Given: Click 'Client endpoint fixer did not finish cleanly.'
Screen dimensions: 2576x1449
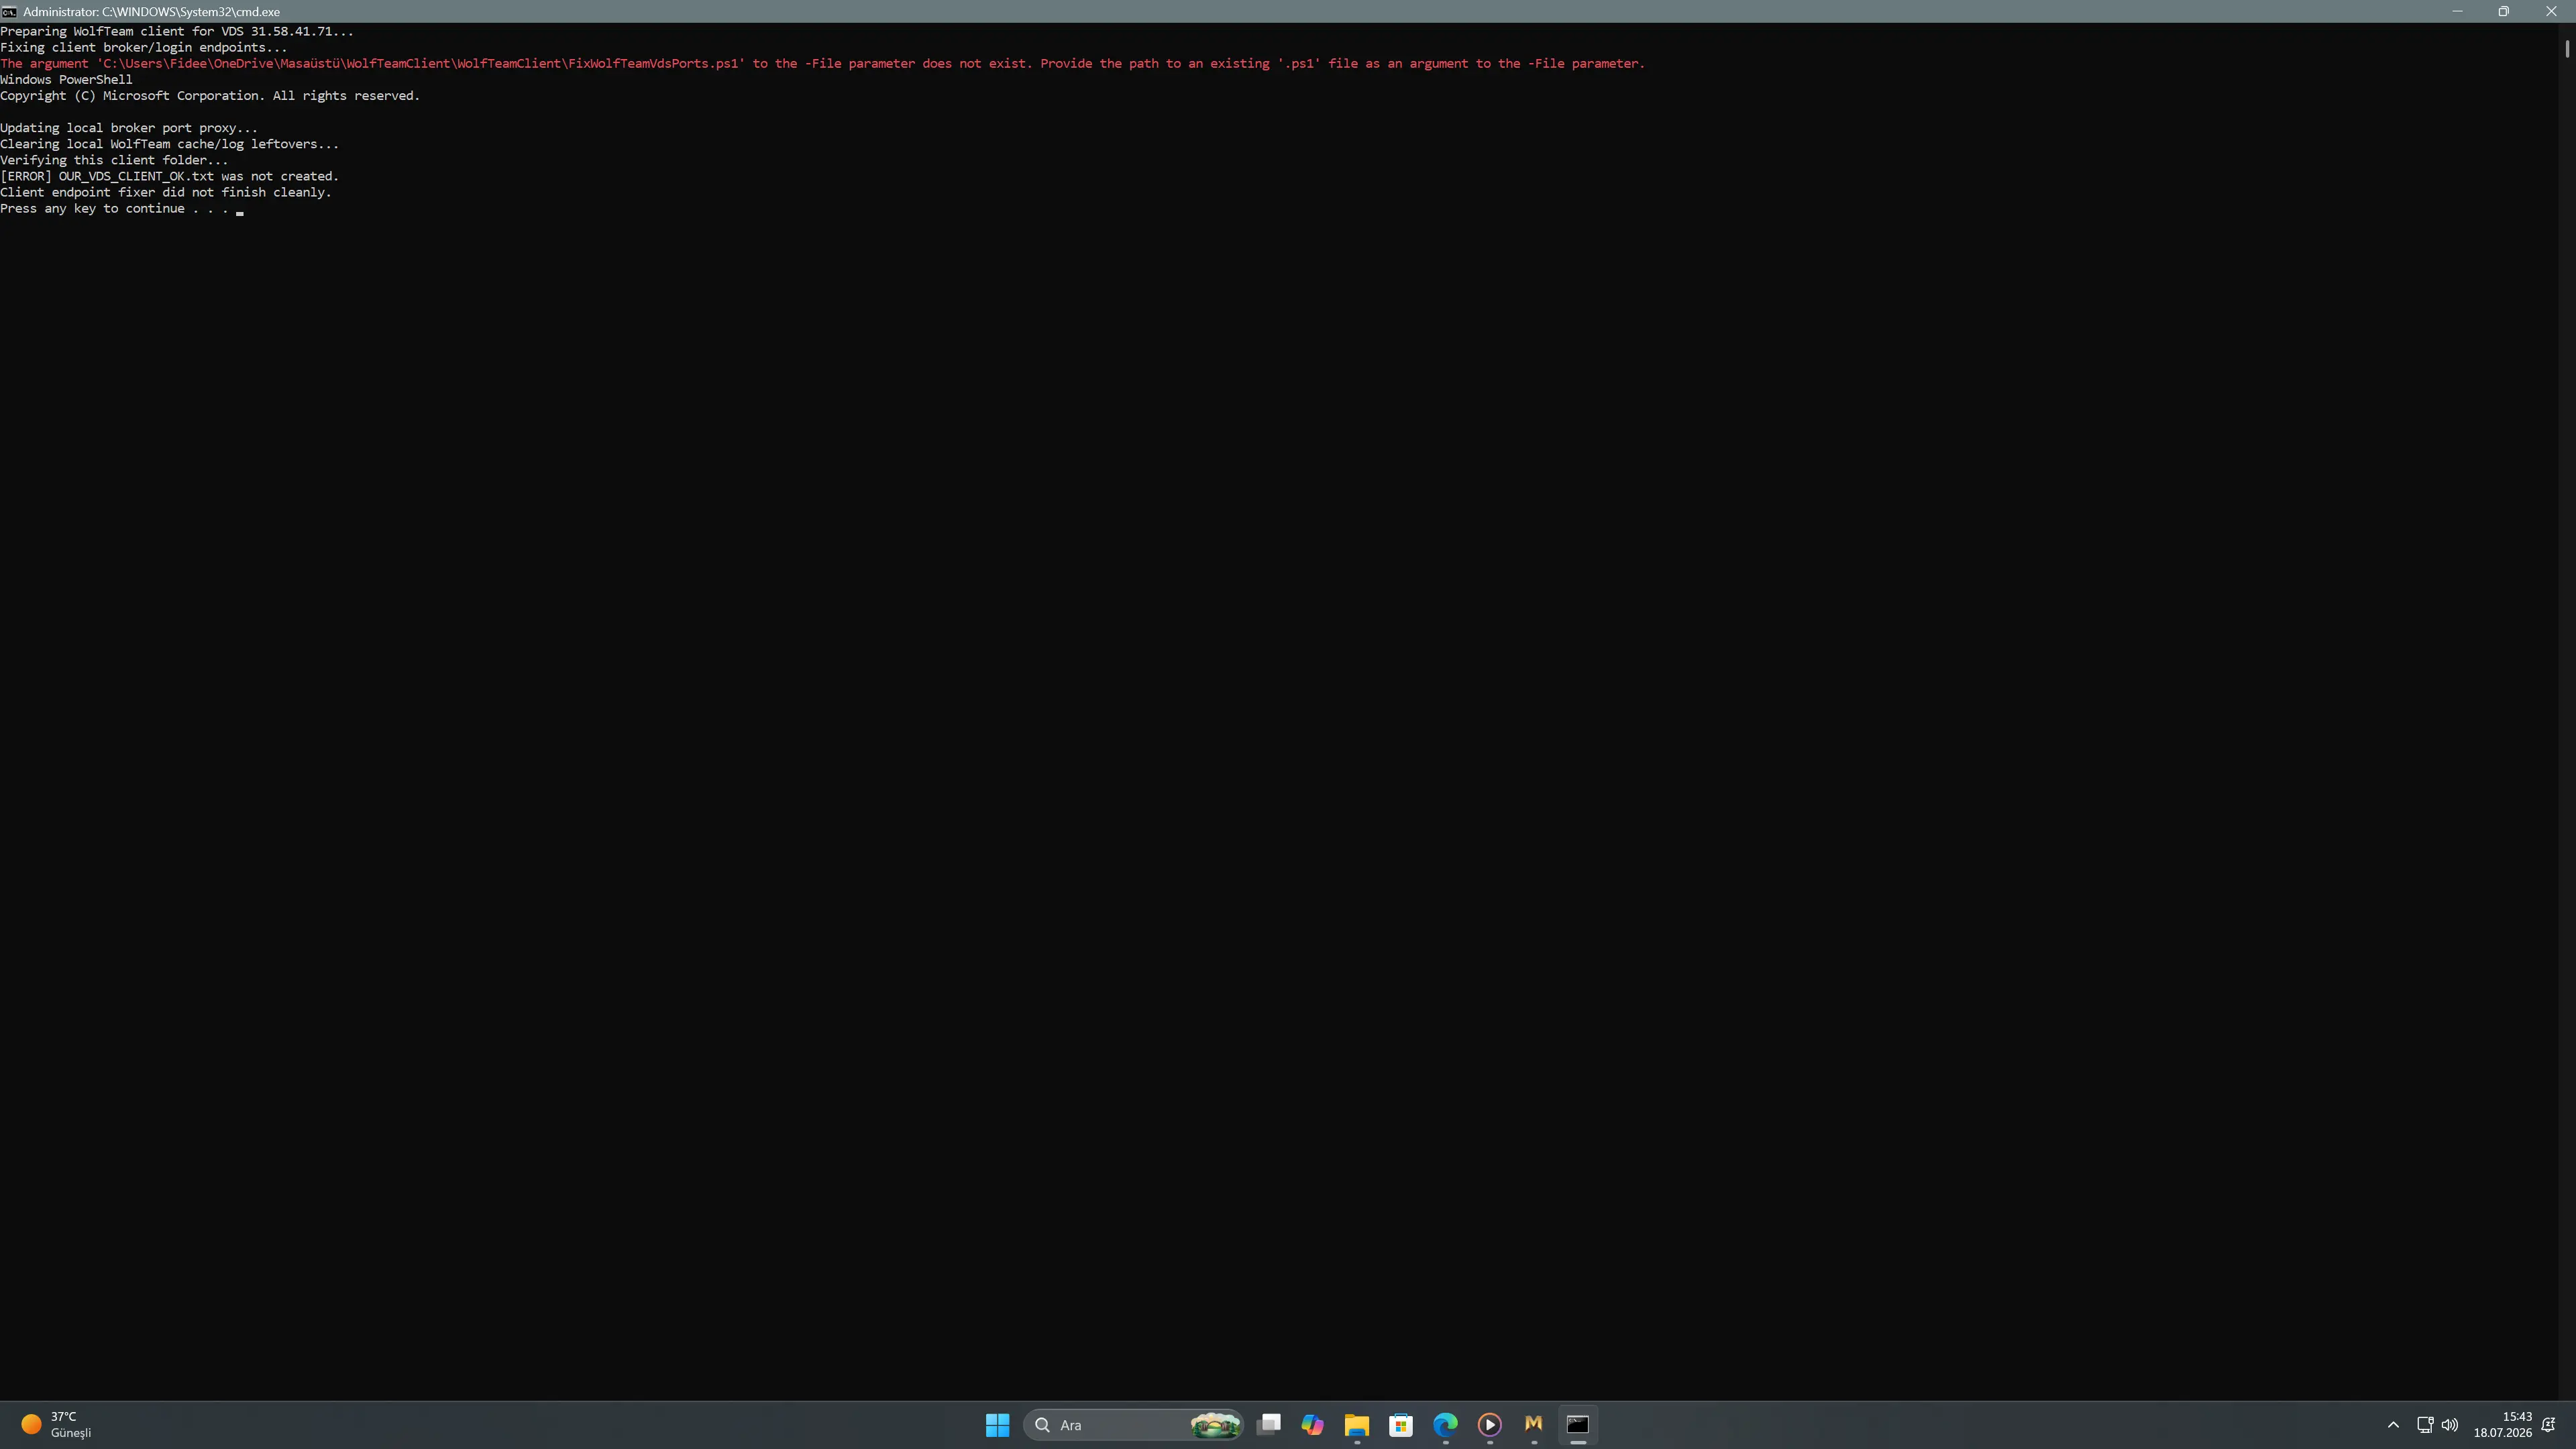Looking at the screenshot, I should point(166,193).
